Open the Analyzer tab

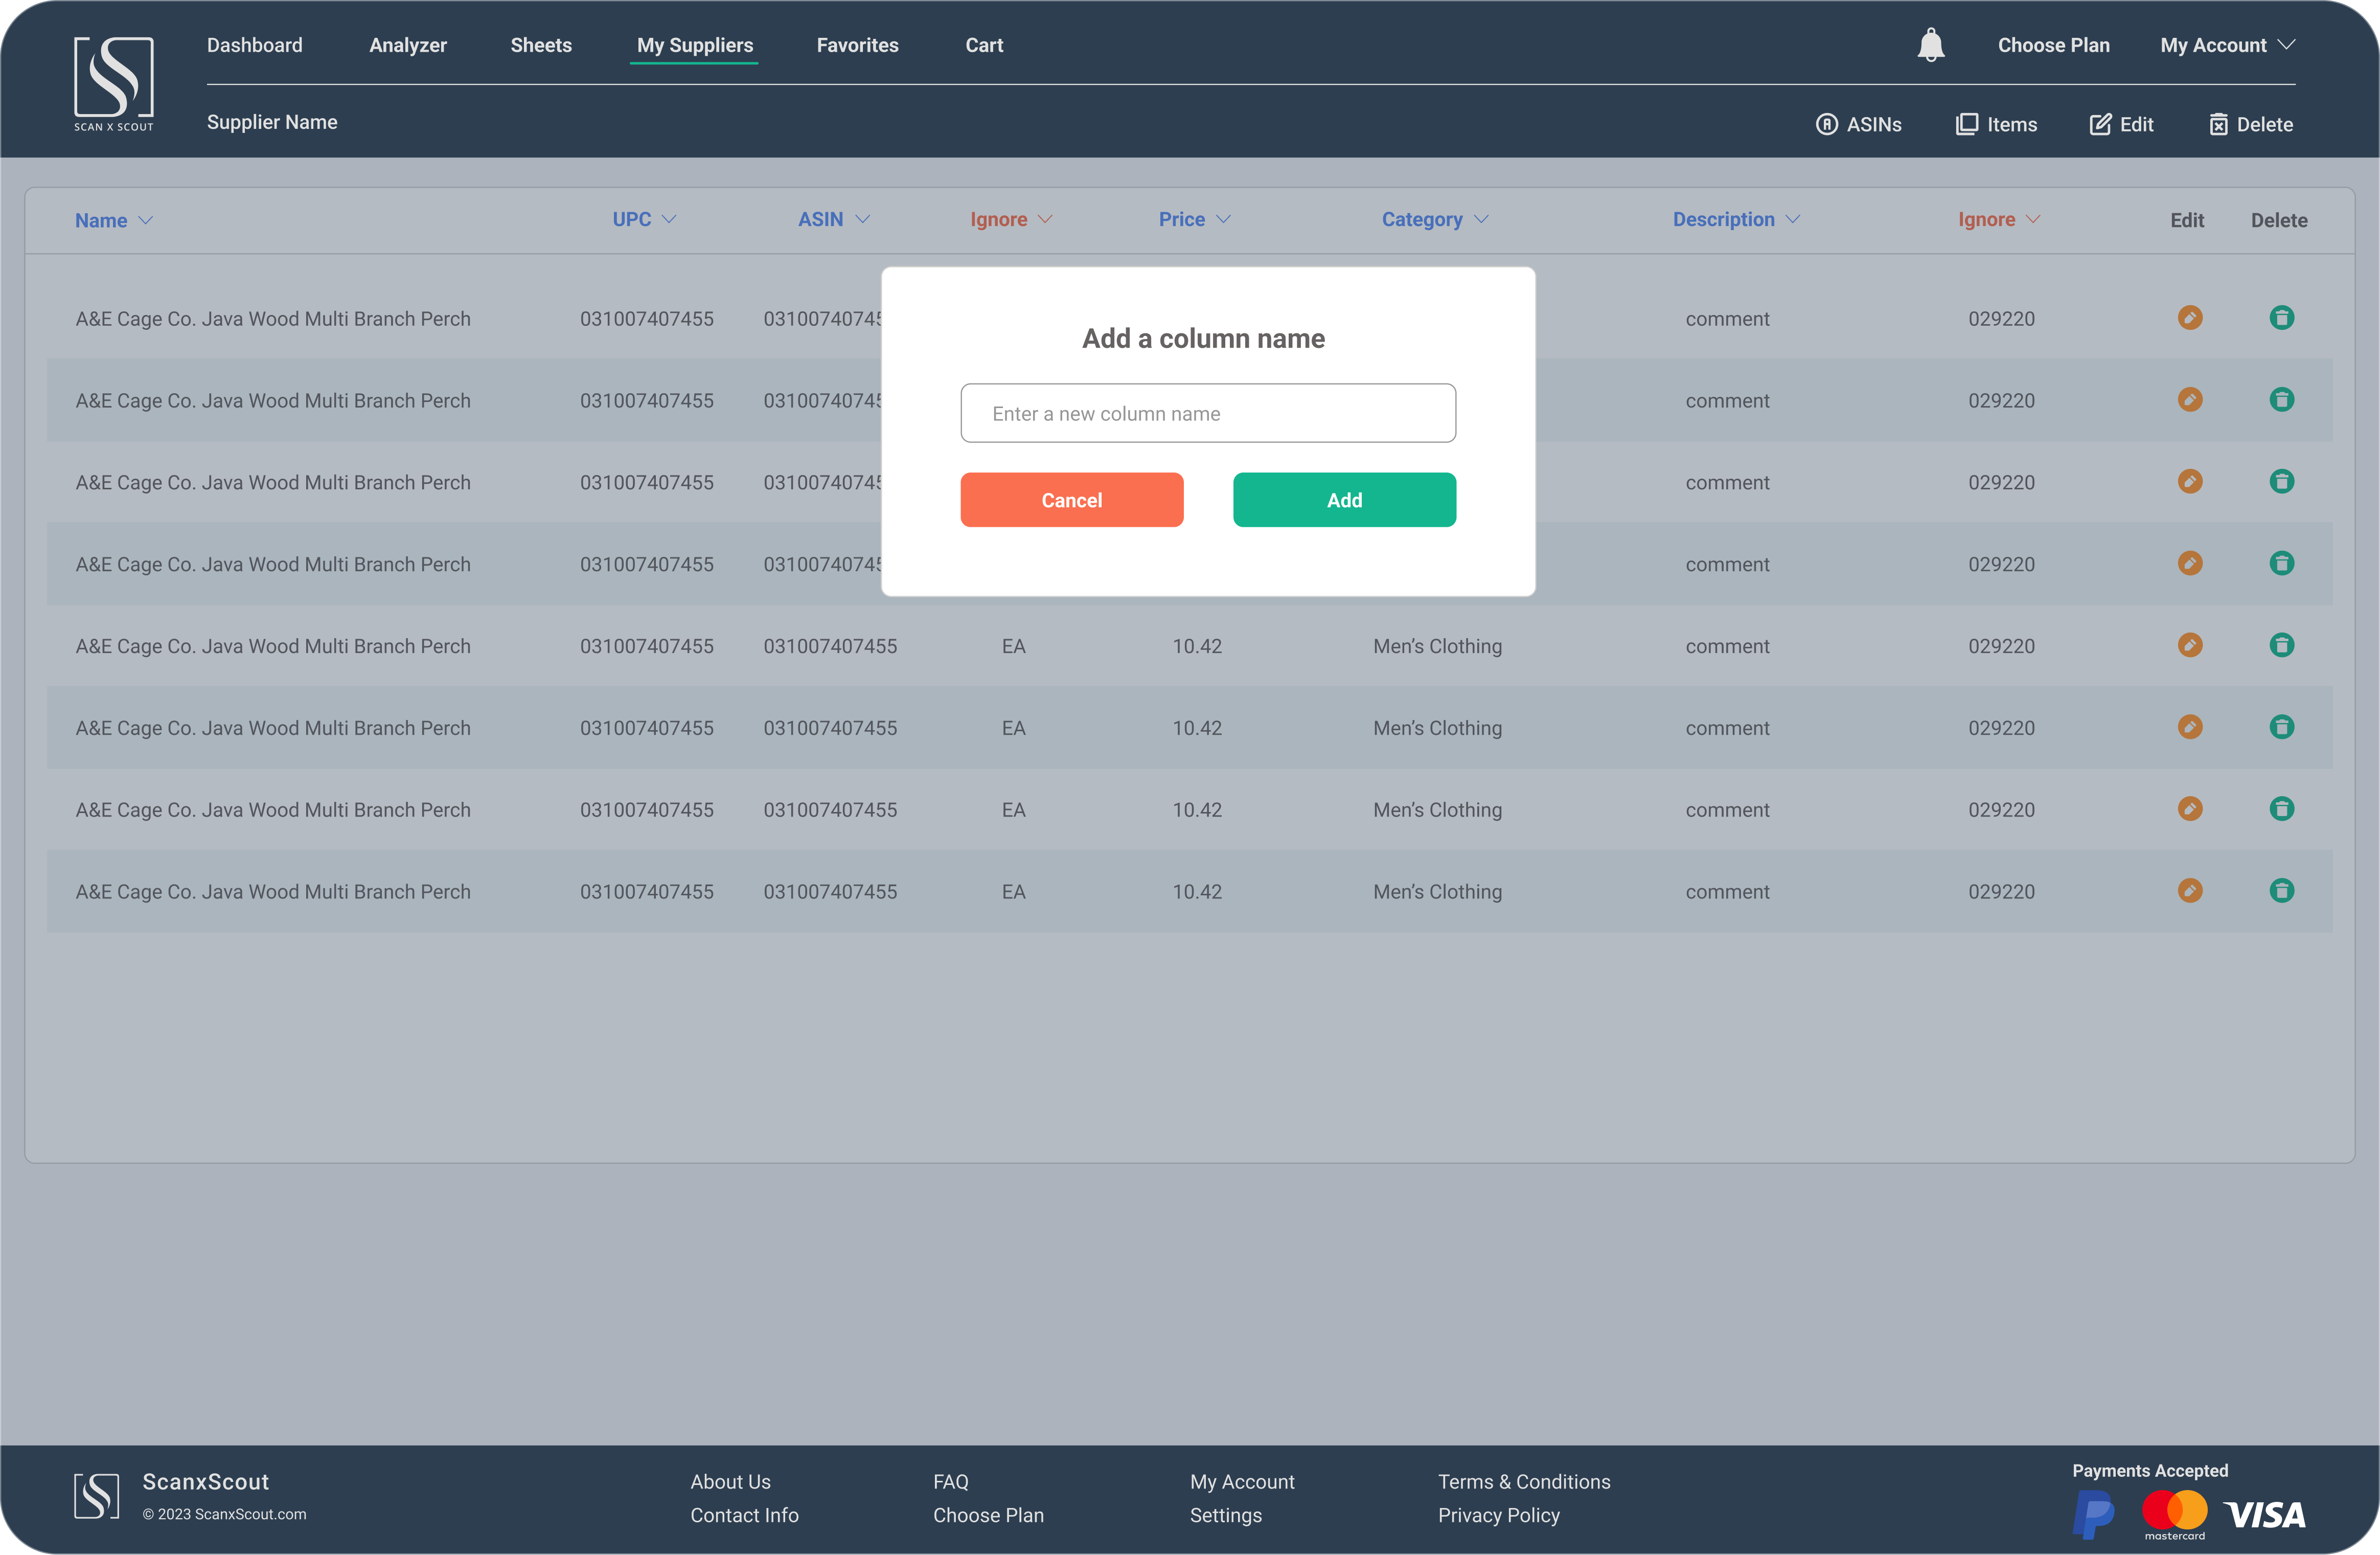pyautogui.click(x=408, y=45)
